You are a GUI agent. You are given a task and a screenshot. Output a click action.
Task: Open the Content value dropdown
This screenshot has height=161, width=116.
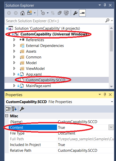coord(111,127)
